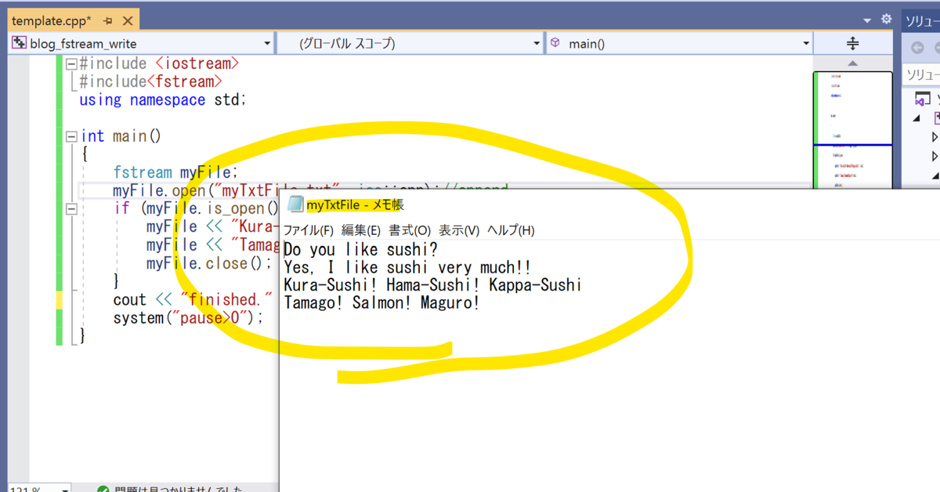Click the Notepad icon in myTxtFile title bar
This screenshot has width=940, height=492.
coord(295,205)
